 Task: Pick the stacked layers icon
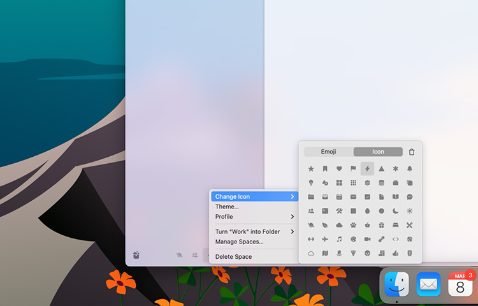pos(367,182)
